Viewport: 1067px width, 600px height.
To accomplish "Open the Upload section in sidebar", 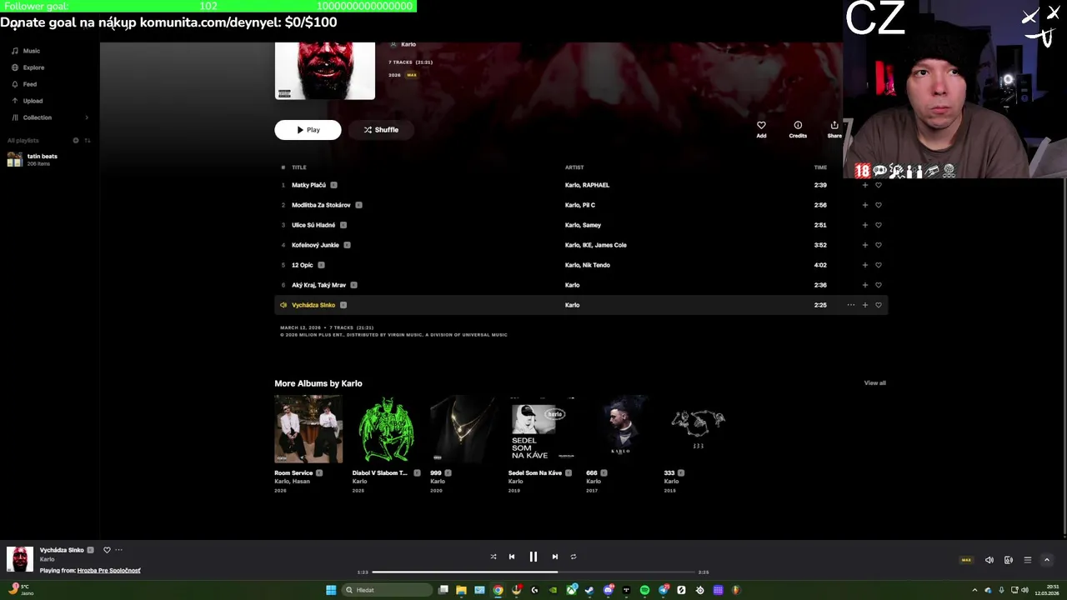I will pyautogui.click(x=27, y=101).
